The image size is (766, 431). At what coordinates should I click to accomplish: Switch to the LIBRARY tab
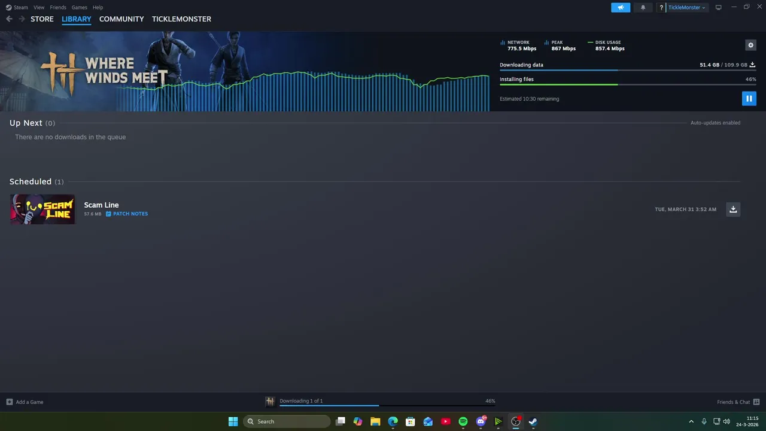(x=77, y=19)
